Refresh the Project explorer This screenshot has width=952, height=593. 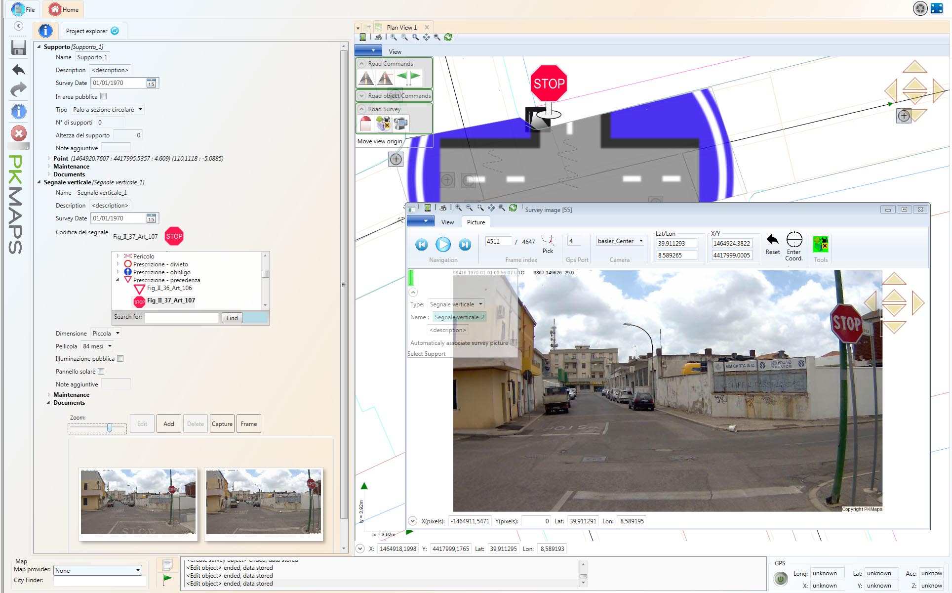click(115, 31)
